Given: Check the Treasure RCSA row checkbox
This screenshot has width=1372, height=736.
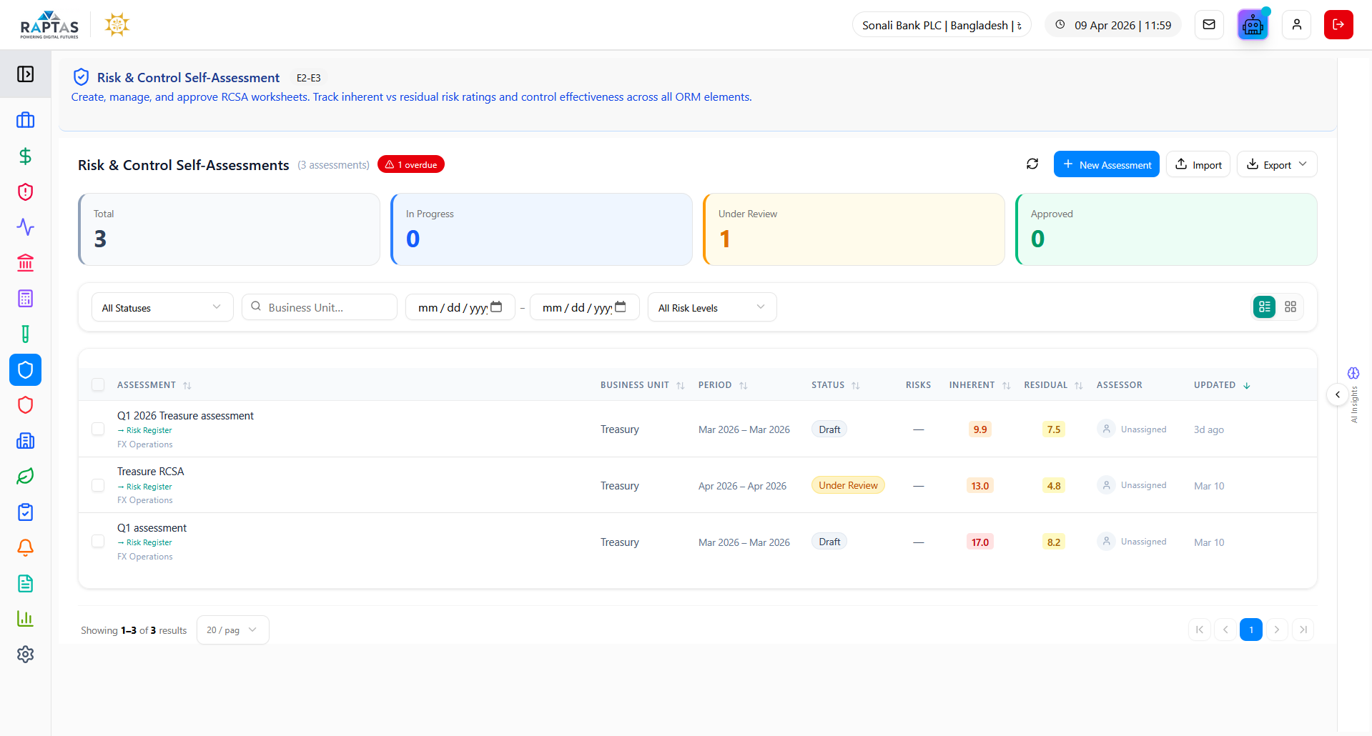Looking at the screenshot, I should [98, 486].
